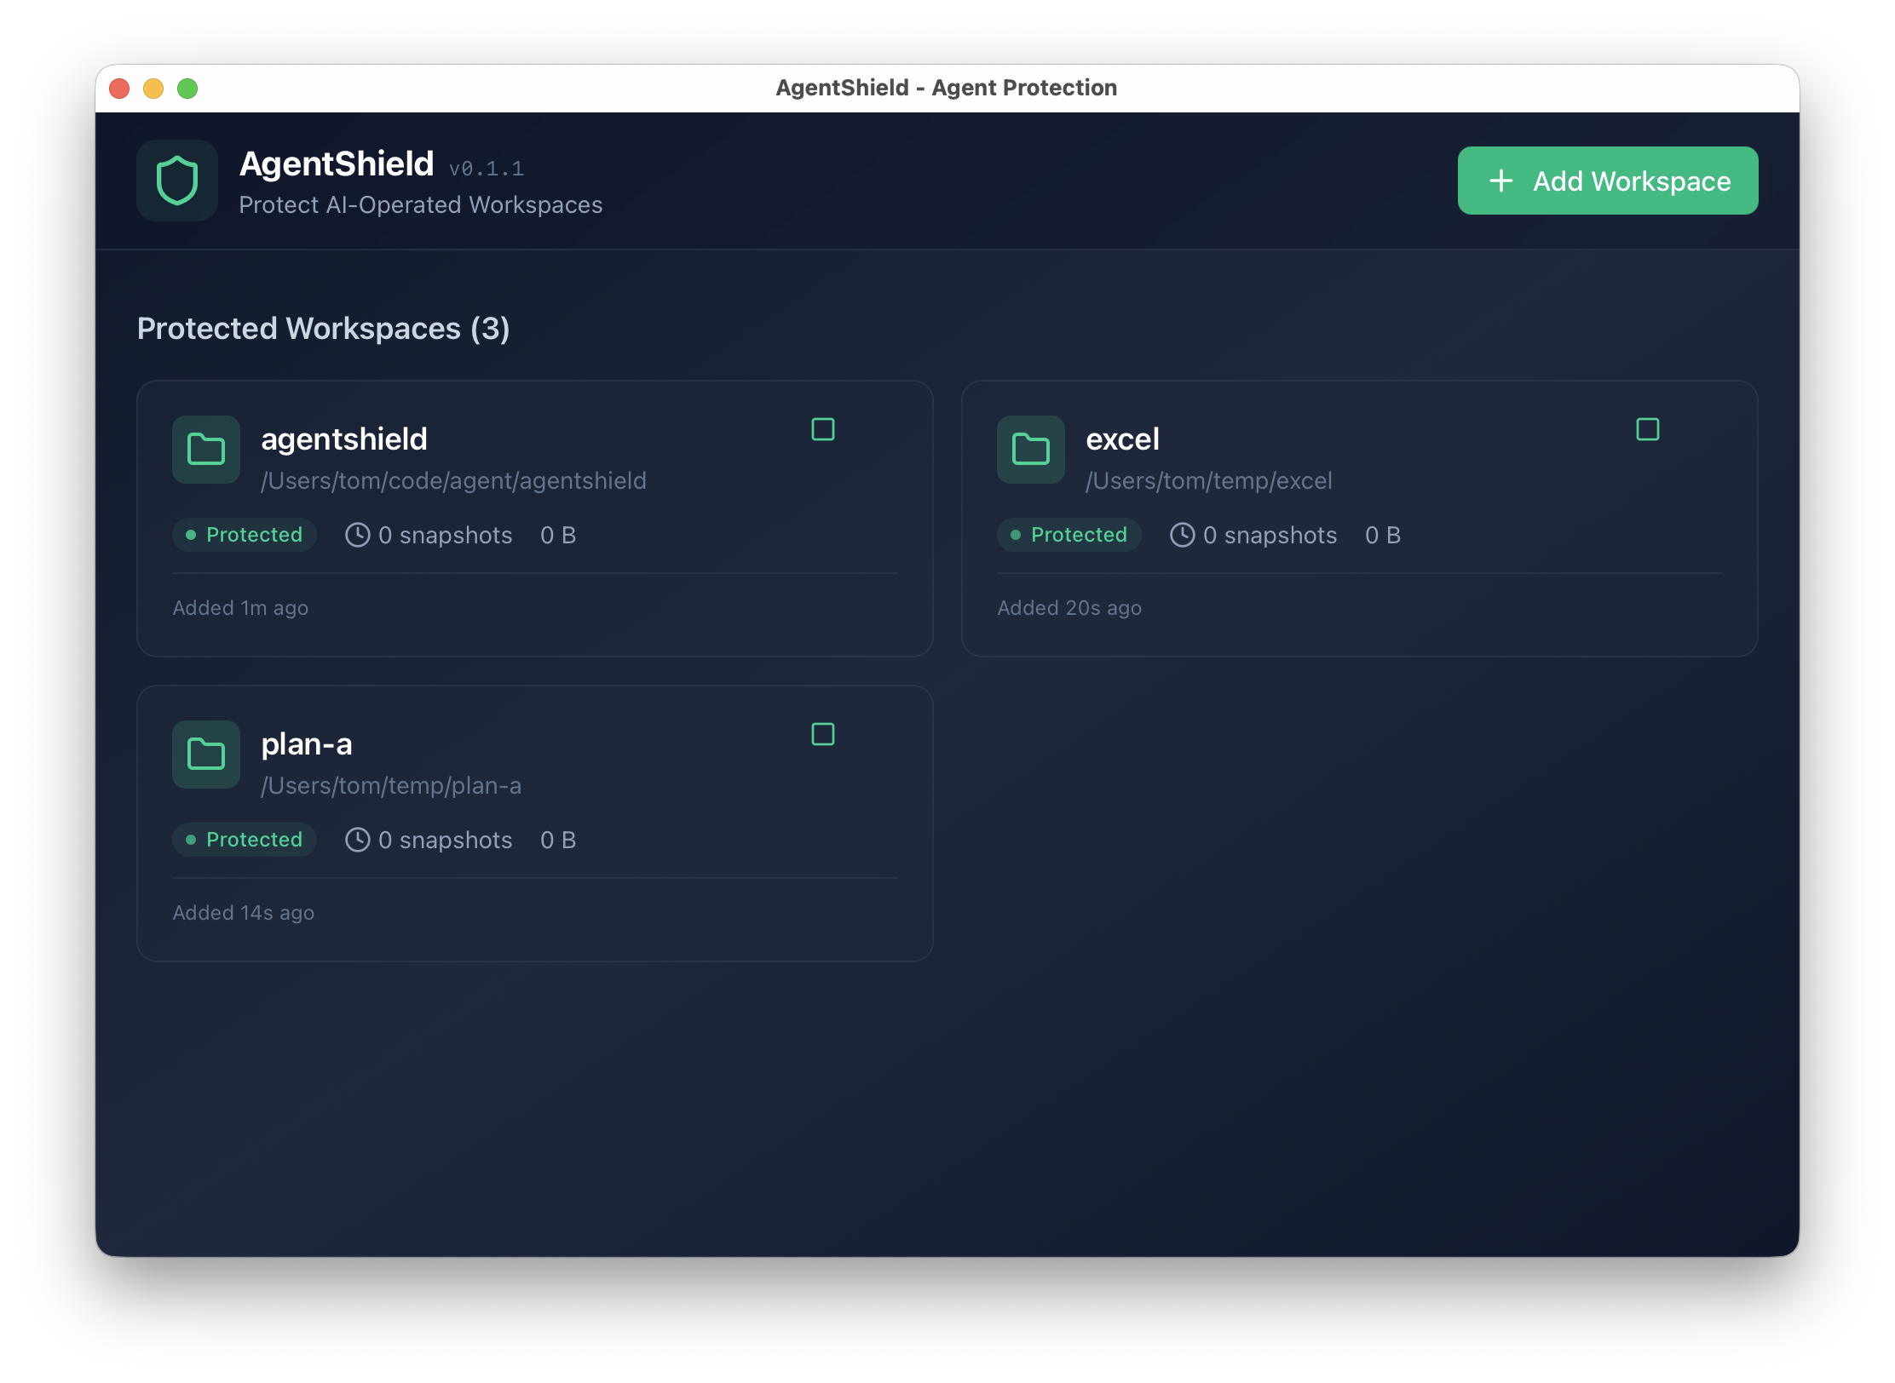Select the checkbox on the agentshield card
This screenshot has width=1895, height=1383.
[822, 430]
